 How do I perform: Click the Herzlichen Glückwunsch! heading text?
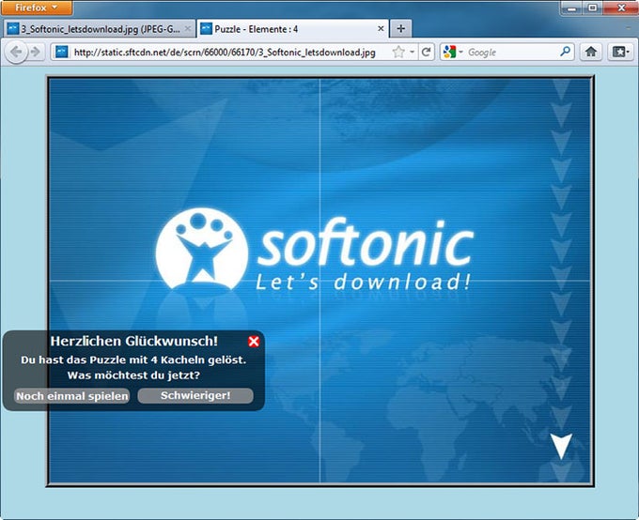click(134, 341)
